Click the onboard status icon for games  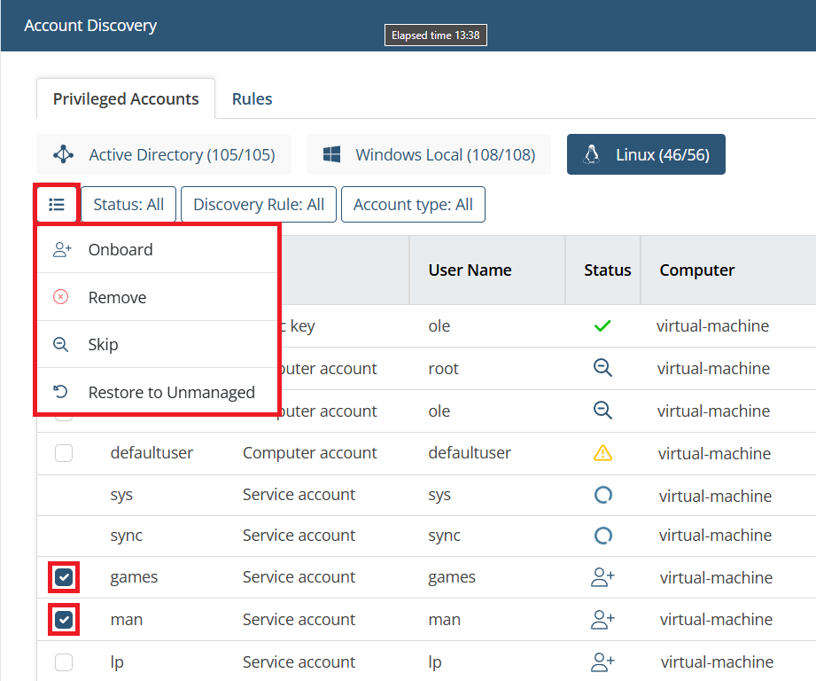coord(602,577)
